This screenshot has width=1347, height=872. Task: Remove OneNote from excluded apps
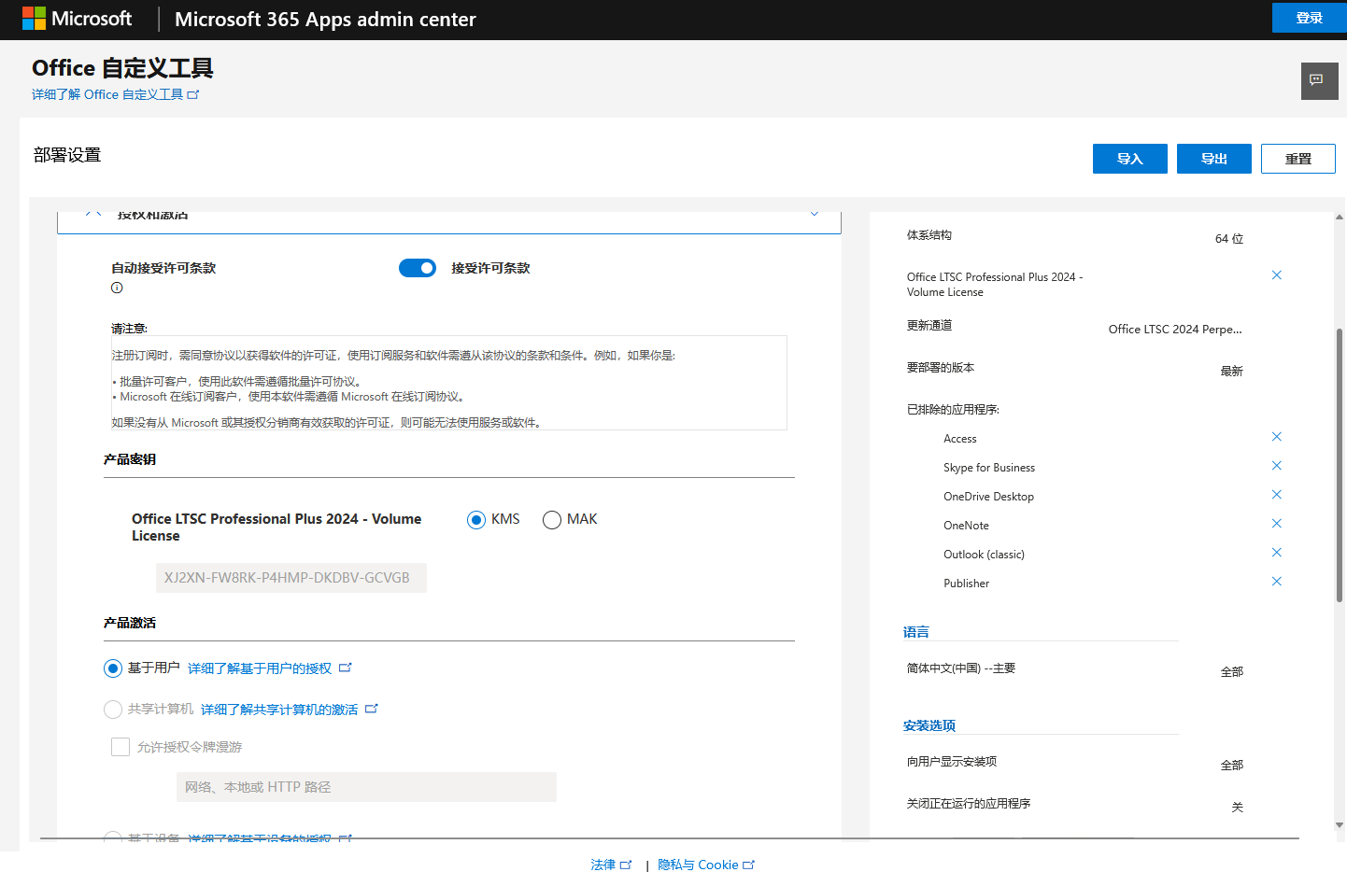click(x=1276, y=524)
